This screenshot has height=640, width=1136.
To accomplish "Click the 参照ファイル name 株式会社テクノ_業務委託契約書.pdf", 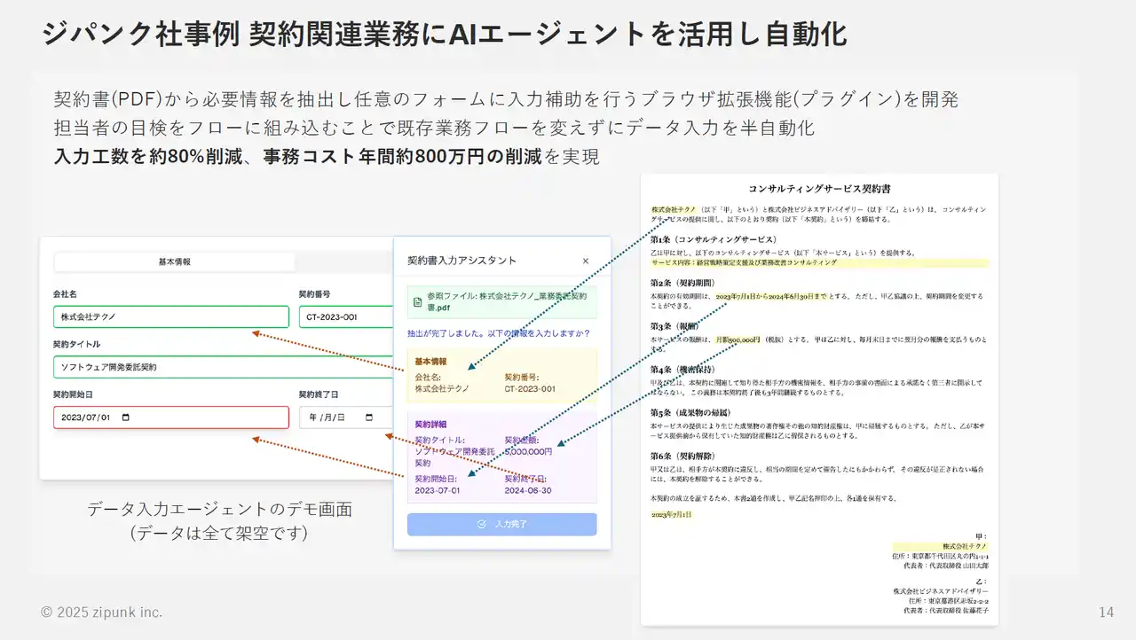I will pos(506,301).
